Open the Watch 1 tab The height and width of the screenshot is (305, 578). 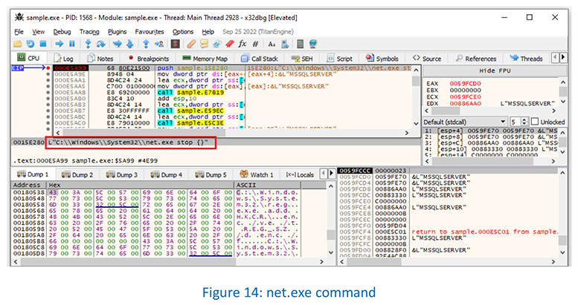(257, 174)
